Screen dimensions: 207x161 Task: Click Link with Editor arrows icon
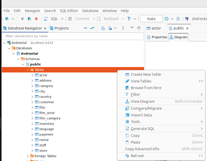click(92, 28)
